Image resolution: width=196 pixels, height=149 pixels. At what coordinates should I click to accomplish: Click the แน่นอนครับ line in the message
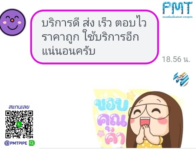coord(68,51)
